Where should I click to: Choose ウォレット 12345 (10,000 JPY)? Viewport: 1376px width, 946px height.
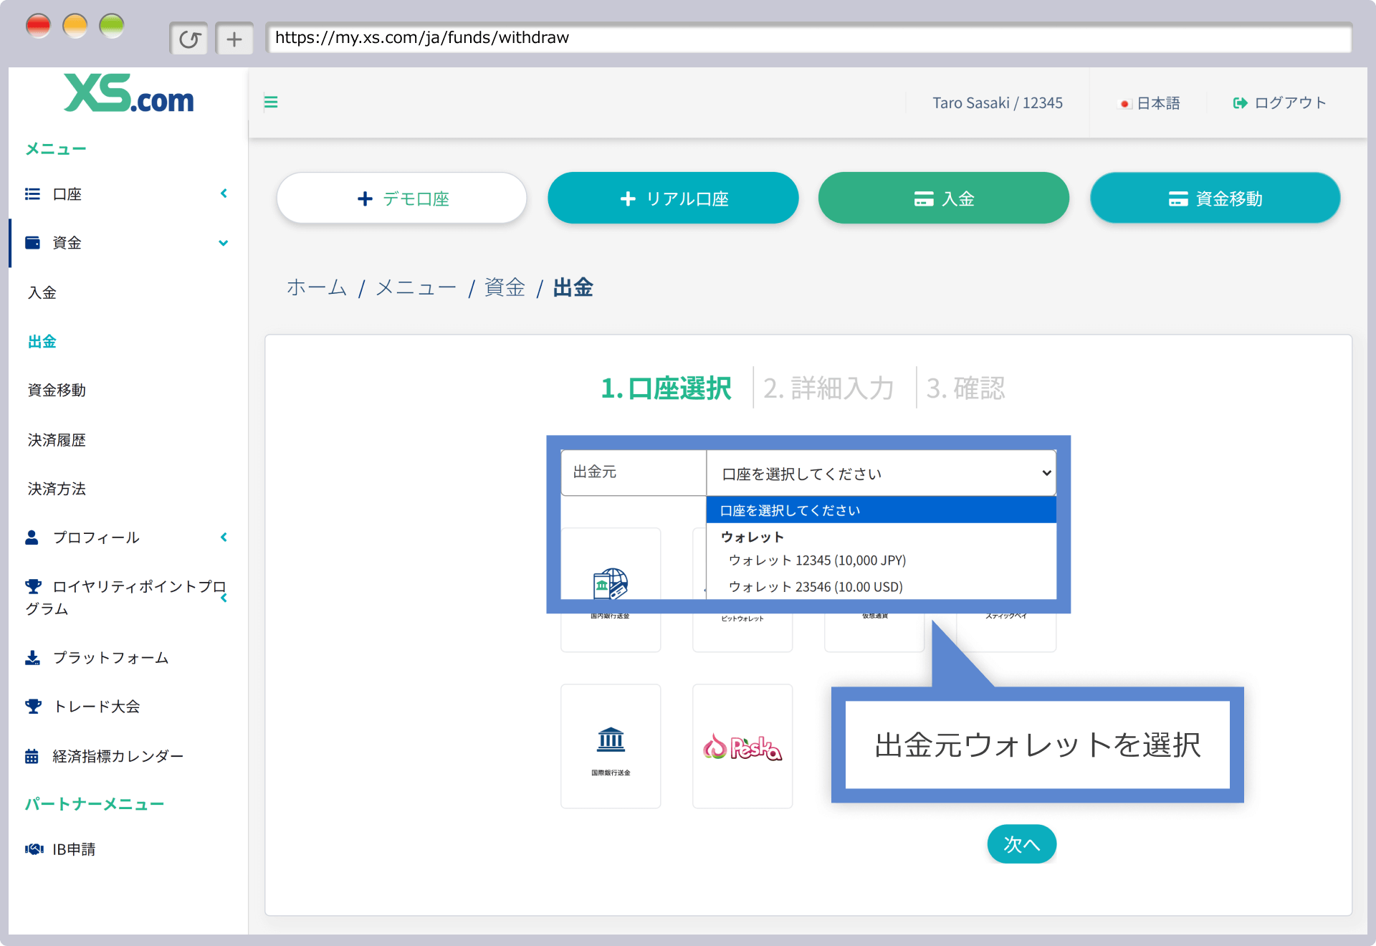click(817, 560)
